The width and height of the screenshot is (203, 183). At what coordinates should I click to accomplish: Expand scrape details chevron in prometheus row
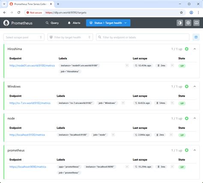[x=172, y=167]
